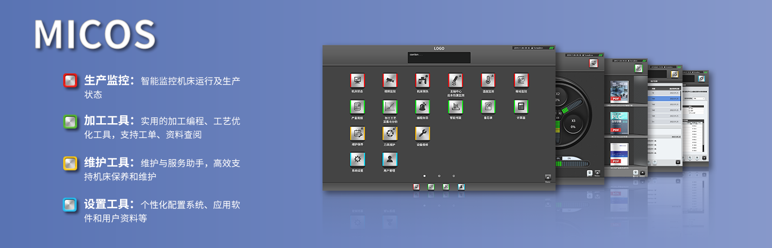Open the 机床状态 machine status icon
Image resolution: width=772 pixels, height=248 pixels.
tap(357, 80)
